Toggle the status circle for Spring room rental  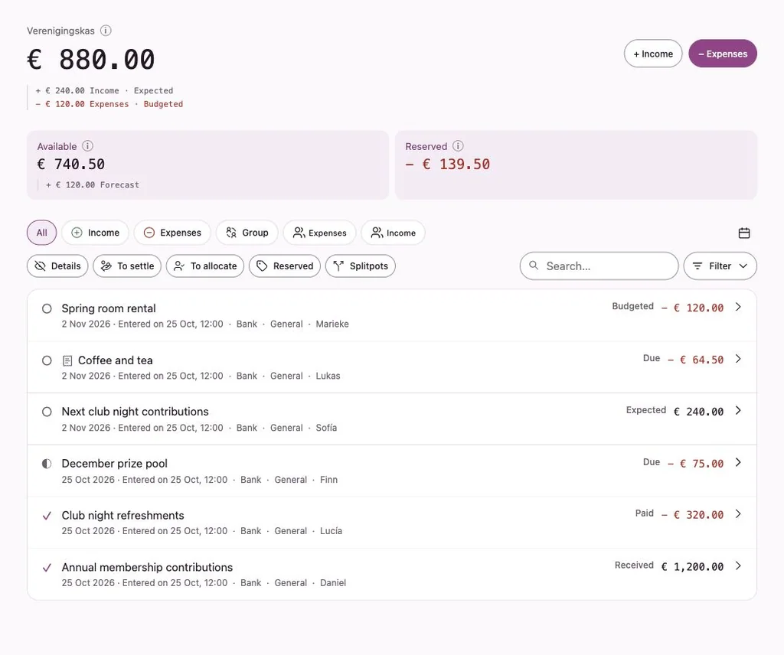(x=47, y=309)
